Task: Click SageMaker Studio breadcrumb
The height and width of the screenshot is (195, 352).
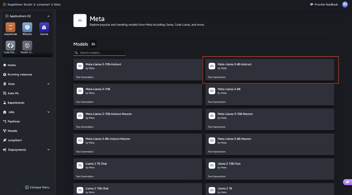Action: point(20,4)
